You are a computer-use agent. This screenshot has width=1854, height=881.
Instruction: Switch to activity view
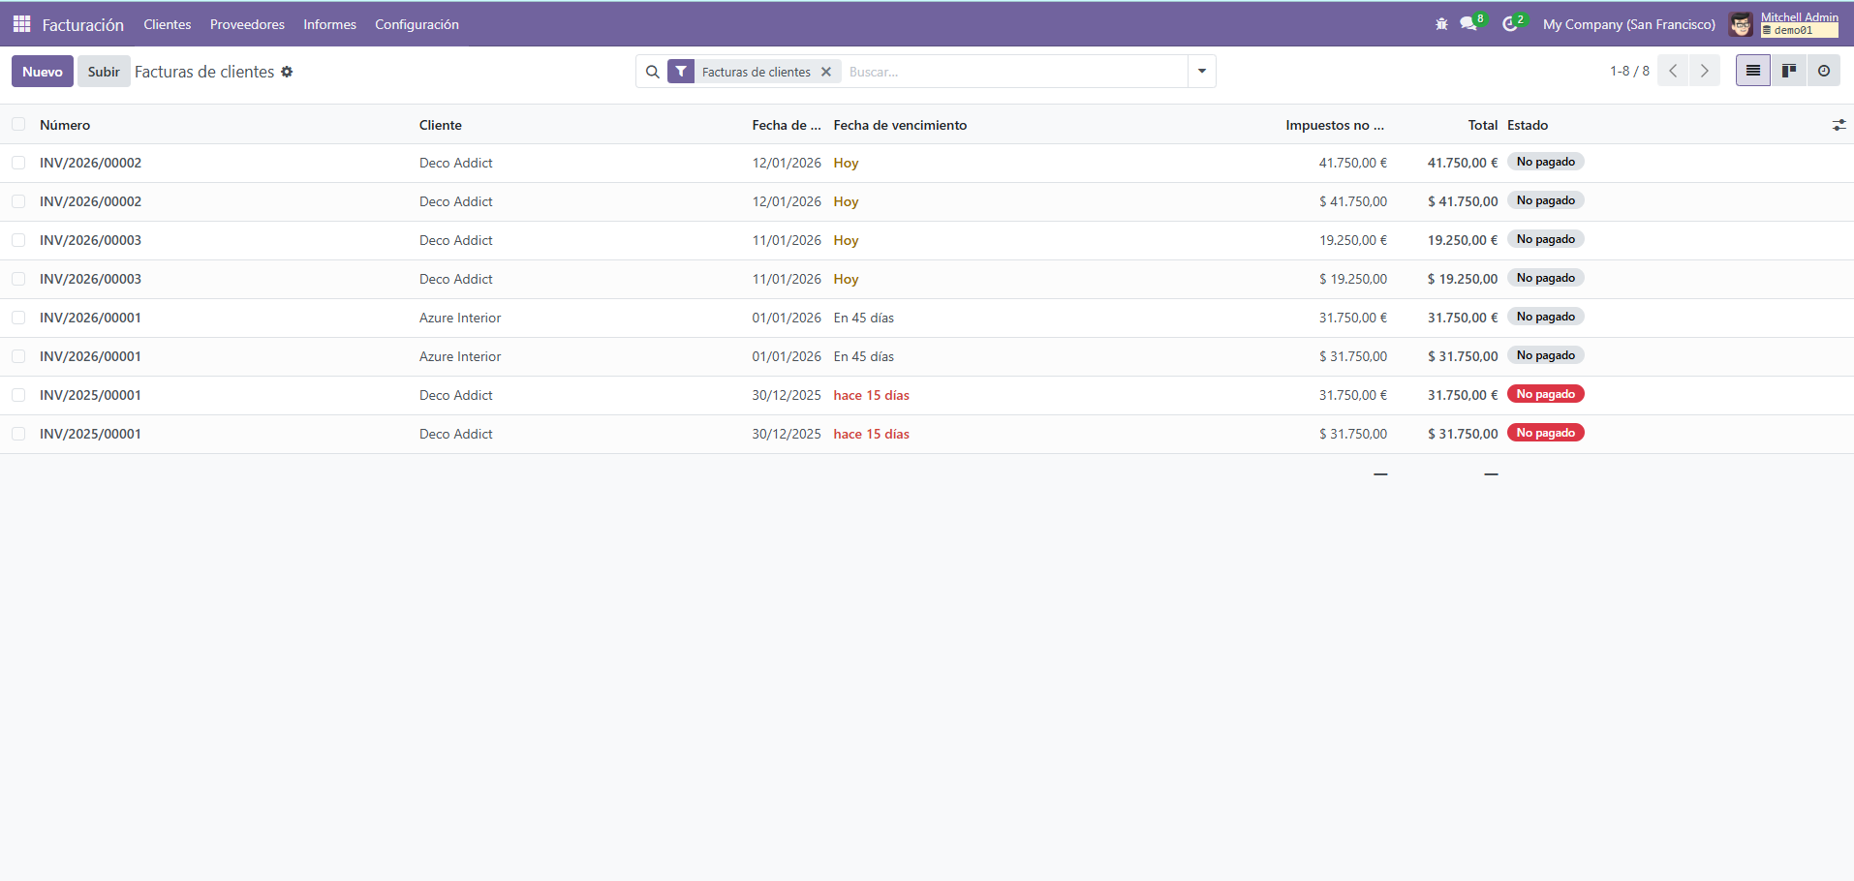pyautogui.click(x=1825, y=70)
